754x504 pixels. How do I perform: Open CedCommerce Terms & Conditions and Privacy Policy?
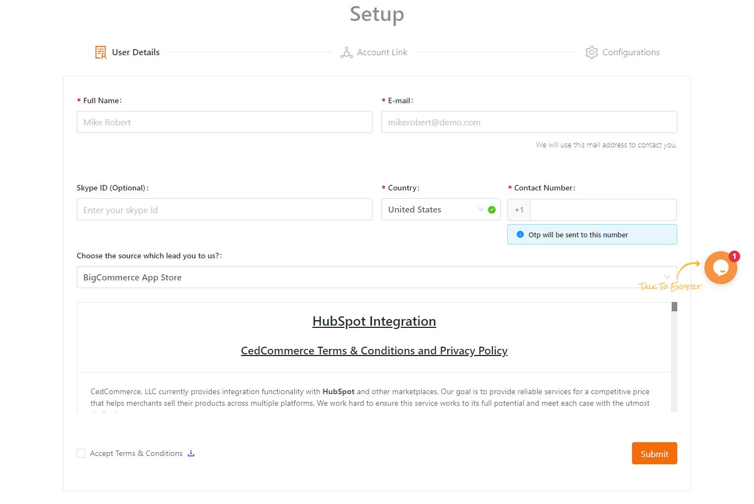(374, 351)
